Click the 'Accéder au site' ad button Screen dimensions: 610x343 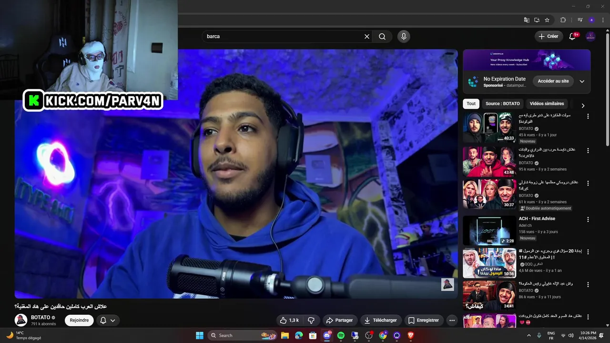[x=553, y=81]
